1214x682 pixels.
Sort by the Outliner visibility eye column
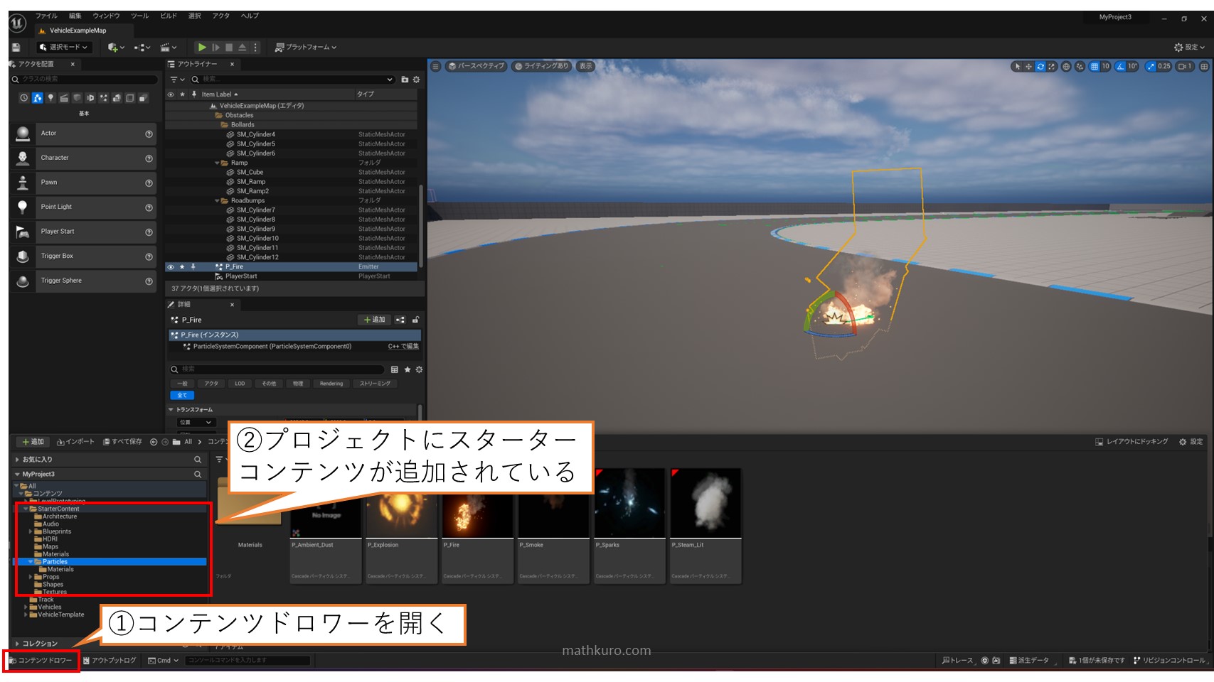171,94
